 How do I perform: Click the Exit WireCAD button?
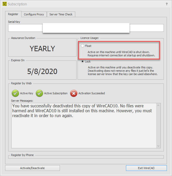click(x=146, y=168)
